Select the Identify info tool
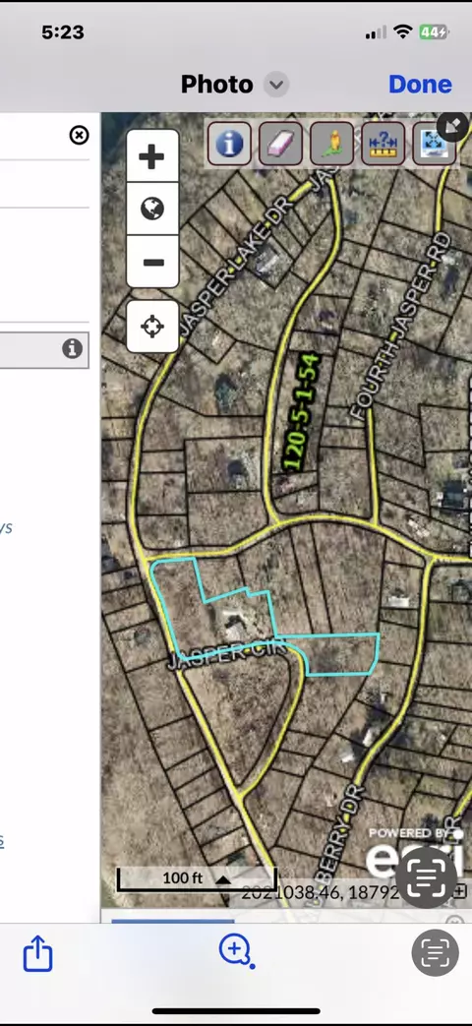472x1026 pixels. (229, 143)
